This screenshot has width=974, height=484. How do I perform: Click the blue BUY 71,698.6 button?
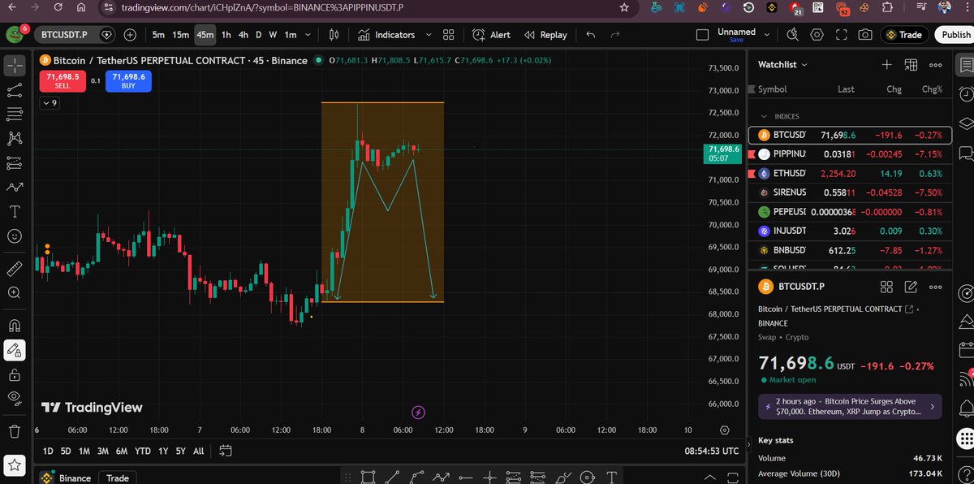click(x=128, y=80)
